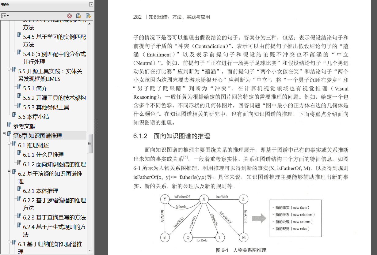Image resolution: width=377 pixels, height=255 pixels.
Task: Click bookmark icon beside 5.6 本章小结
Action: (x=14, y=116)
